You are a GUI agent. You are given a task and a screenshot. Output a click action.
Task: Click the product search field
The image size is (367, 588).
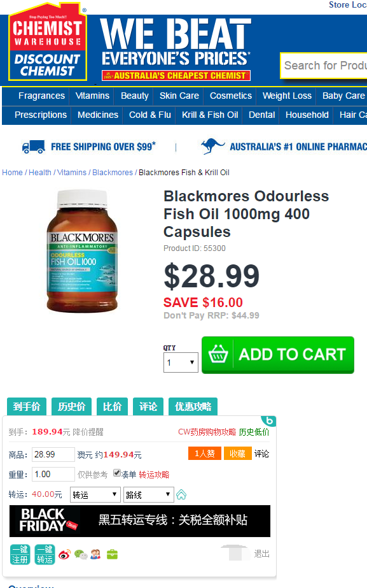point(324,66)
